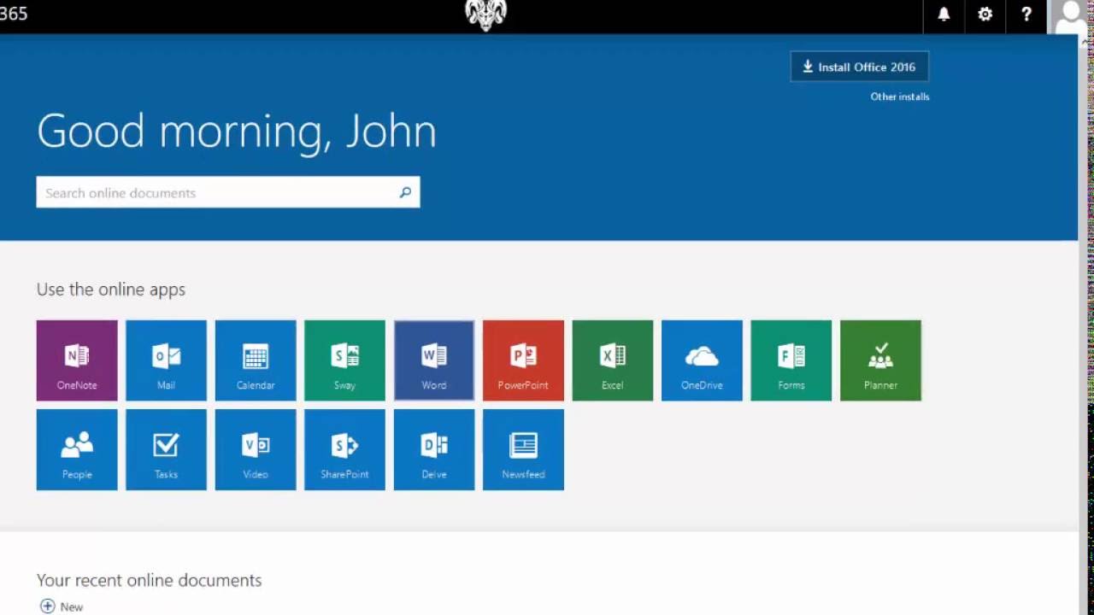Image resolution: width=1094 pixels, height=615 pixels.
Task: Open the Tasks app tile
Action: [x=166, y=449]
